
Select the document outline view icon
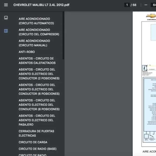click(6, 31)
